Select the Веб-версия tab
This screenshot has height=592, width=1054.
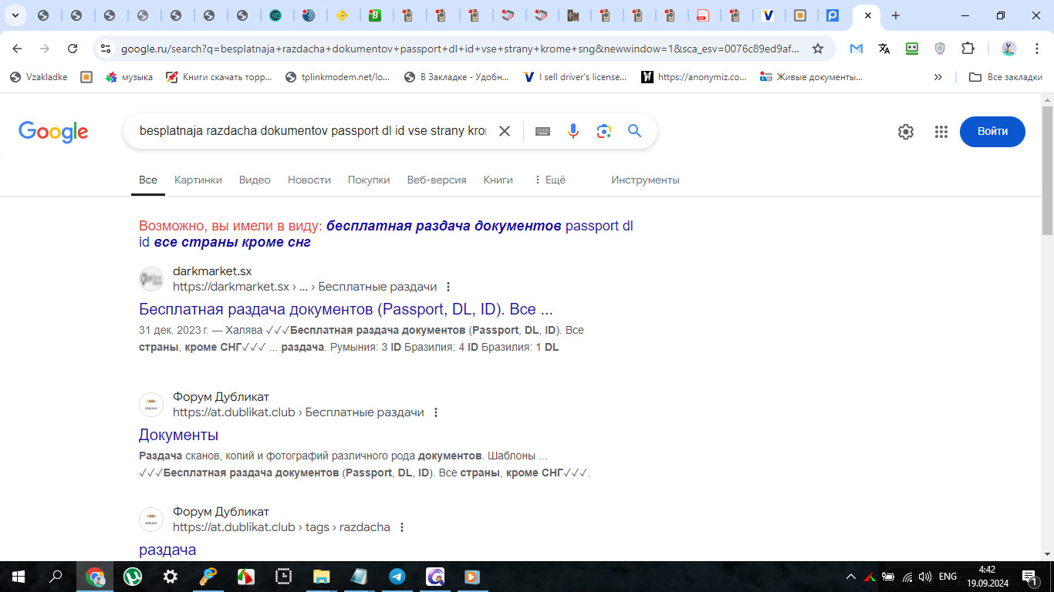click(437, 180)
